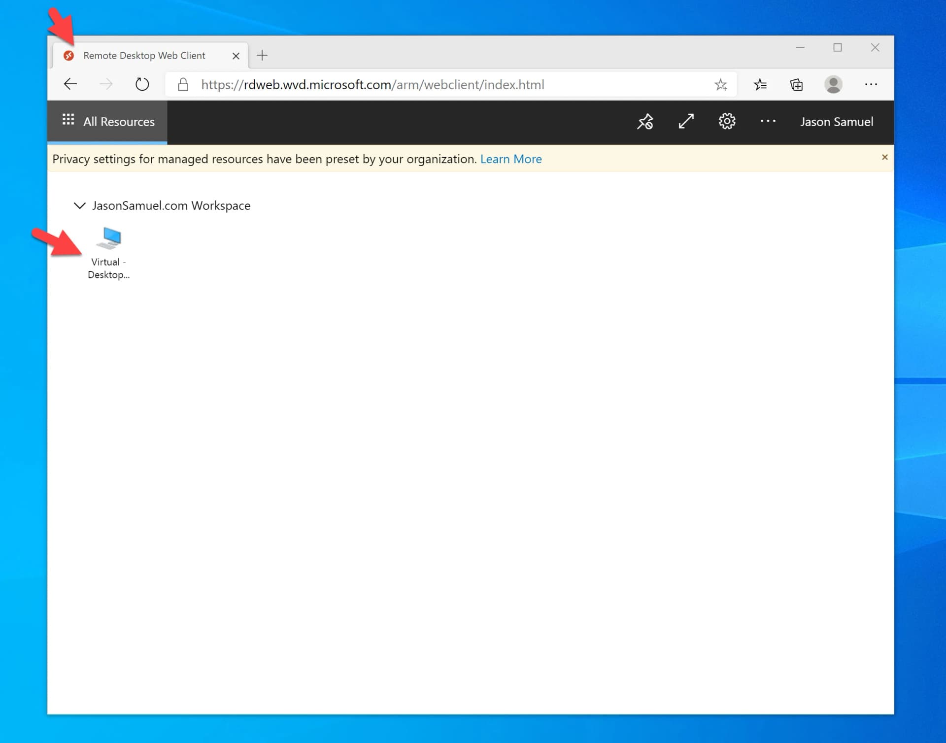This screenshot has width=946, height=743.
Task: Go back to the previous page
Action: click(70, 84)
